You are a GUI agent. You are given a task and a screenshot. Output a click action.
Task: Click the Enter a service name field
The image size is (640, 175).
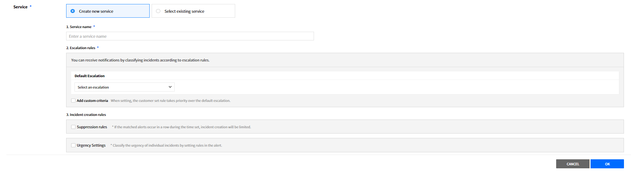[x=190, y=36]
